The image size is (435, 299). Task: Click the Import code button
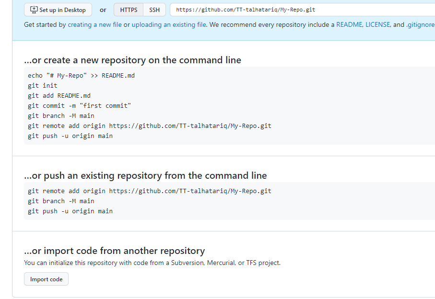click(47, 279)
